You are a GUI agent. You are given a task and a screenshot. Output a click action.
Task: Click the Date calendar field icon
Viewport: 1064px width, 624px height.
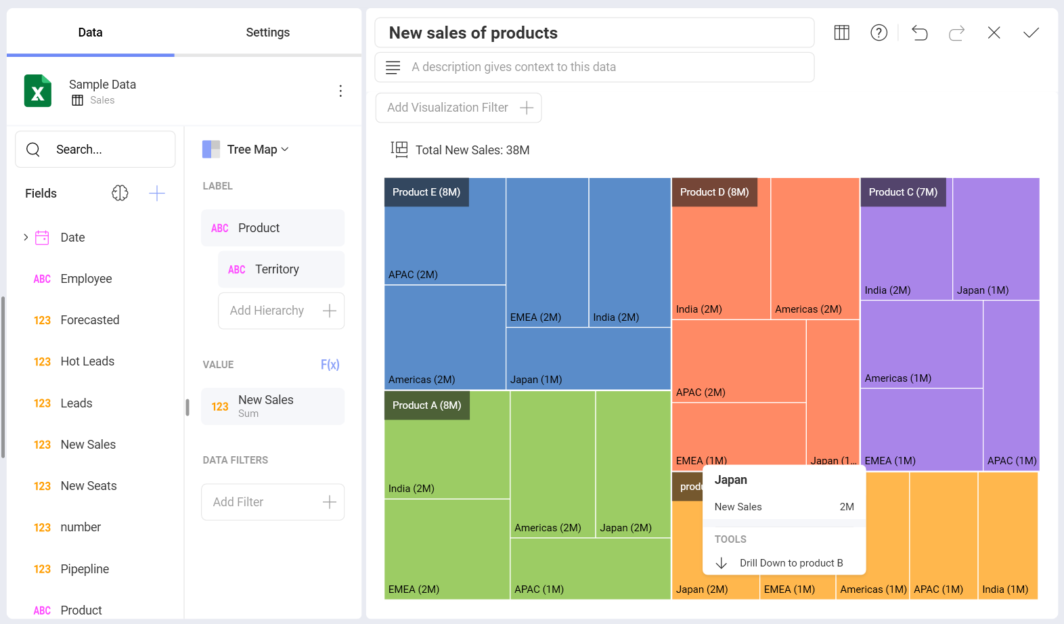[x=42, y=237]
